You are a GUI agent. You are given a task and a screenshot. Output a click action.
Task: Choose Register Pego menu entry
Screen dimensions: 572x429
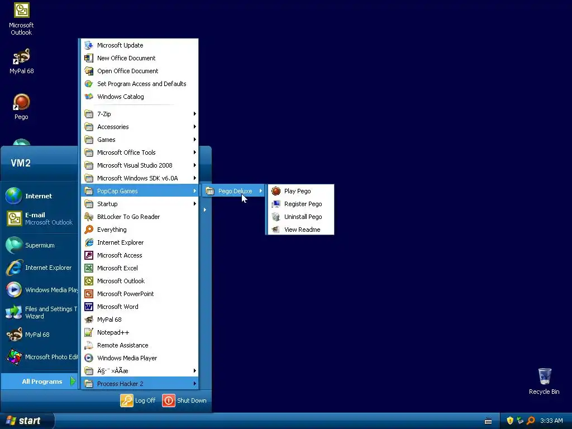pos(301,204)
